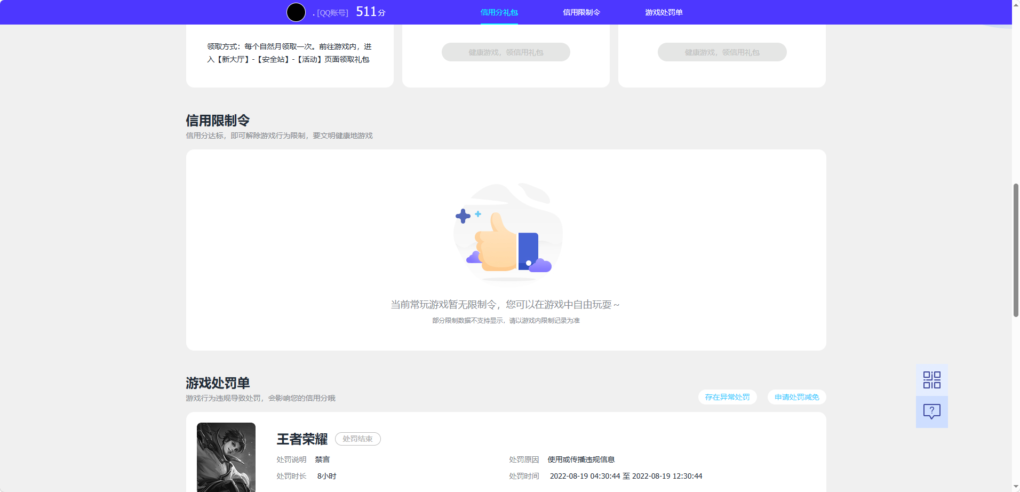Click the penalty time range 2022-08-19 04:30:44
Screen dimensions: 1020x492
tap(626, 476)
